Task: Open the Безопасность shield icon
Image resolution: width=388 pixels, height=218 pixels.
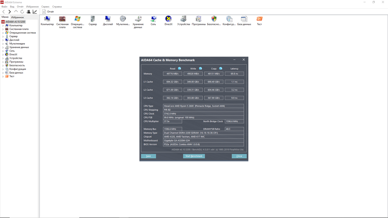Action: (214, 19)
